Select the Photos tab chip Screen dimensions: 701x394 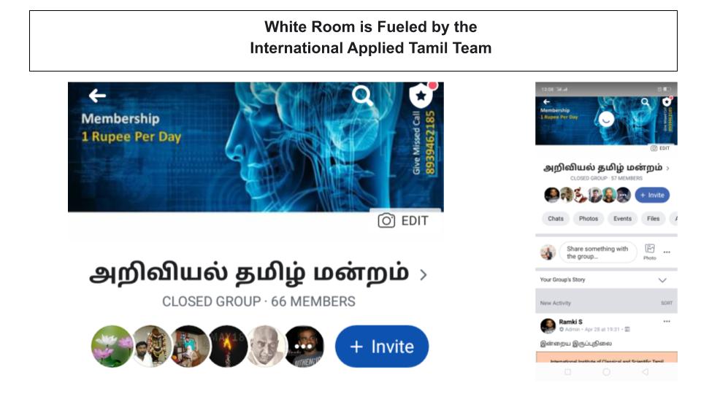pos(589,218)
